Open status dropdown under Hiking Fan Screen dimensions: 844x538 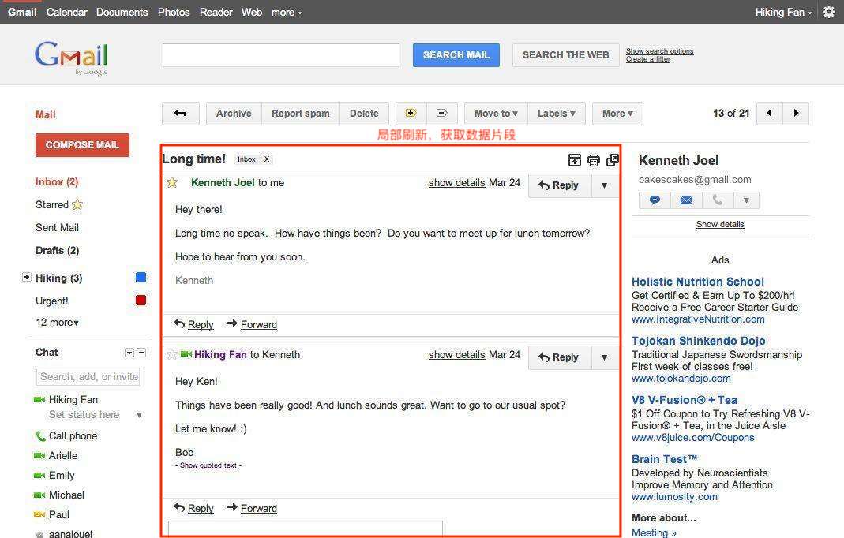coord(140,415)
